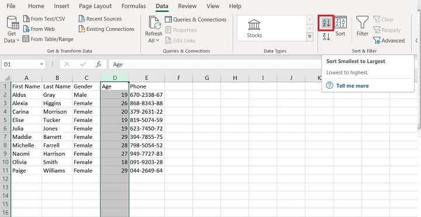Open the custom Sort dialog
Screen dimensions: 421x217
pos(340,26)
